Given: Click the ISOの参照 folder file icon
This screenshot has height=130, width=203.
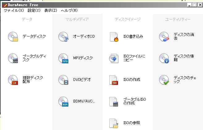Looking at the screenshot, I should coord(114,123).
